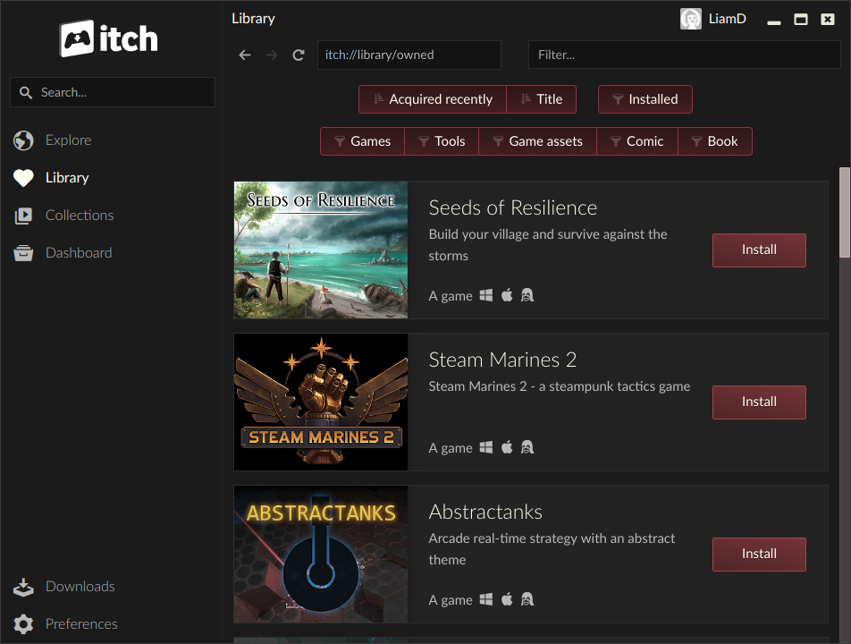Open the Dashboard section
The width and height of the screenshot is (851, 644).
pos(79,253)
